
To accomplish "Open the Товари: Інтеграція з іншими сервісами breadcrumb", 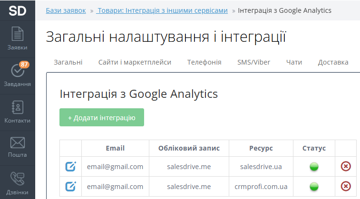I will click(x=163, y=10).
